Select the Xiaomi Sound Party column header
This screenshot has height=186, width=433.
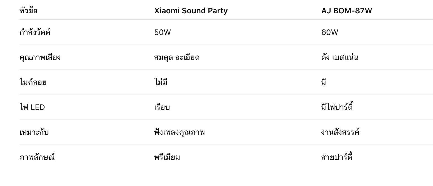(191, 11)
